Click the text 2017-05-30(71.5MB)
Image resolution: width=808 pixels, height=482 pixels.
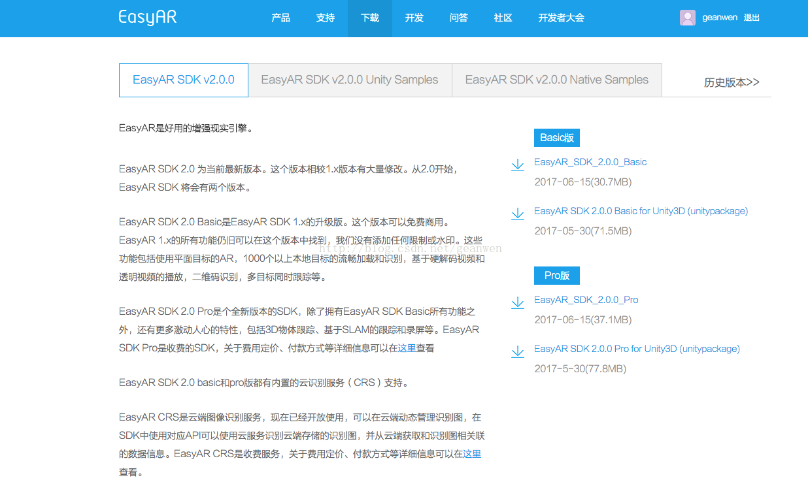pyautogui.click(x=583, y=231)
